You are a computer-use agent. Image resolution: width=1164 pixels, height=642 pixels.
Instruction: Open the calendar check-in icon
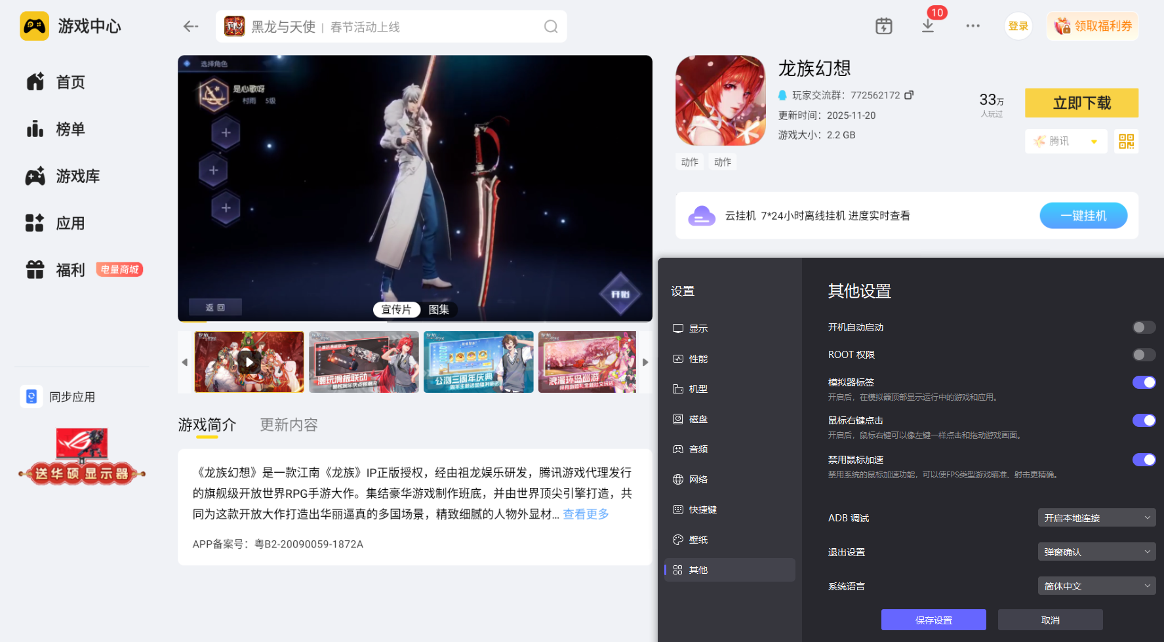[x=884, y=26]
